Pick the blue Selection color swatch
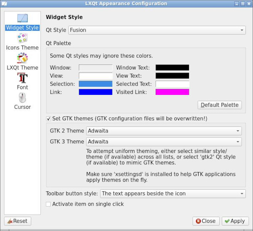The height and width of the screenshot is (231, 253). [x=96, y=84]
